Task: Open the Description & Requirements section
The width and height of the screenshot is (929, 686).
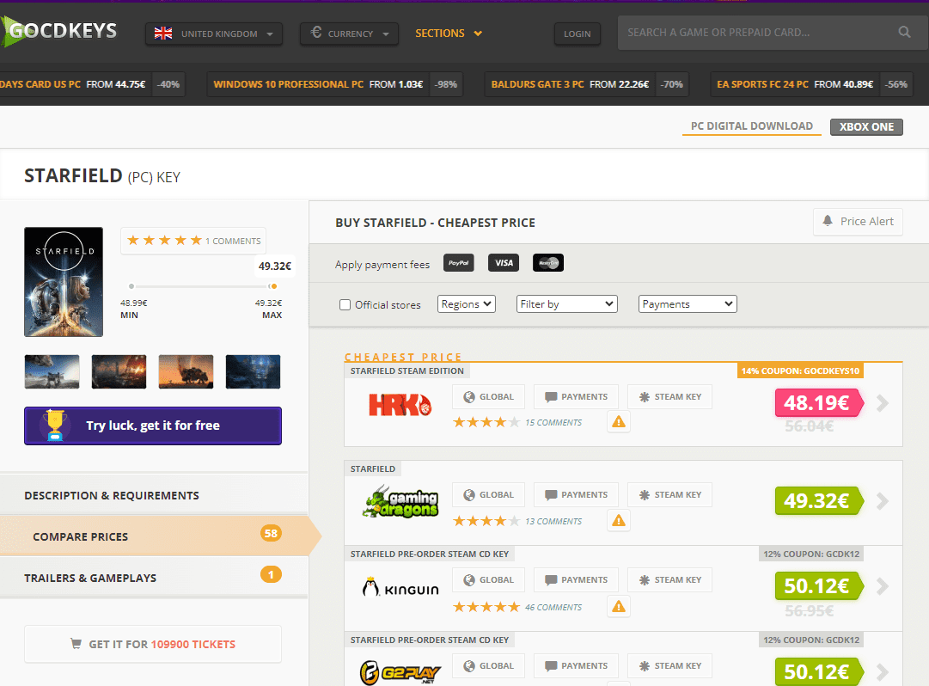Action: point(112,495)
